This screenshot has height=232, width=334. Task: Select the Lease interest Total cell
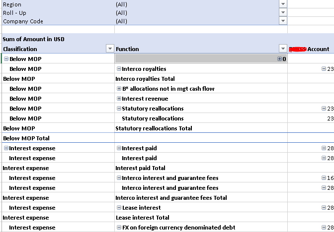pyautogui.click(x=143, y=218)
